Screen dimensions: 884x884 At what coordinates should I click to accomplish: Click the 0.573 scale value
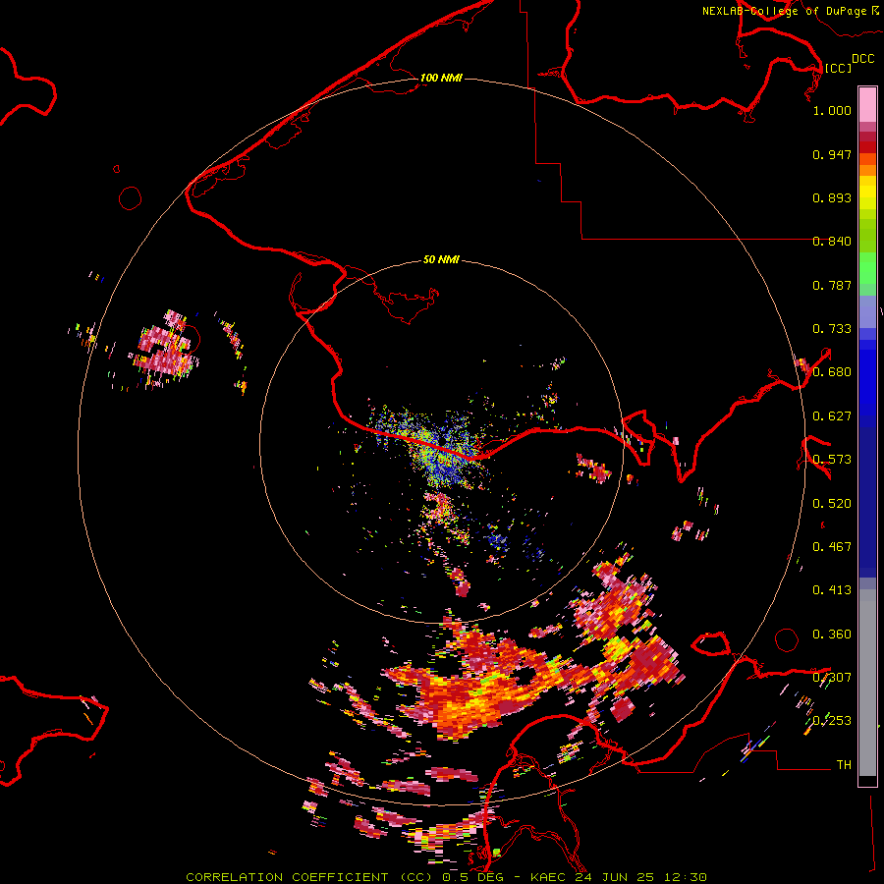click(x=832, y=460)
